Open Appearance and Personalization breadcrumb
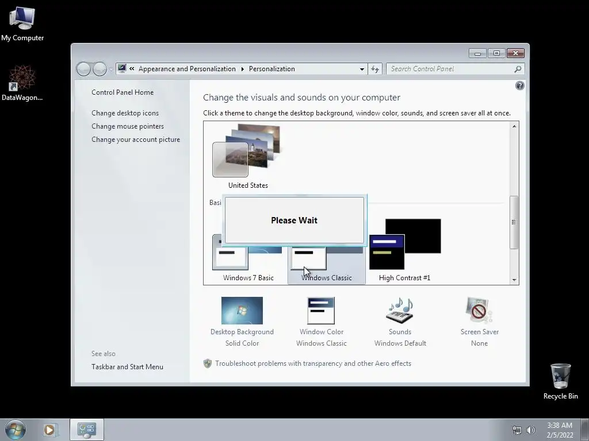589x441 pixels. [187, 69]
